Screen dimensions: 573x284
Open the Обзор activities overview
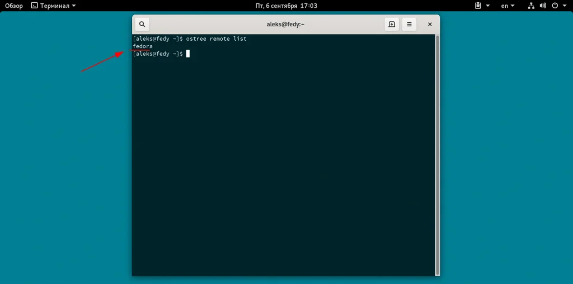(14, 6)
